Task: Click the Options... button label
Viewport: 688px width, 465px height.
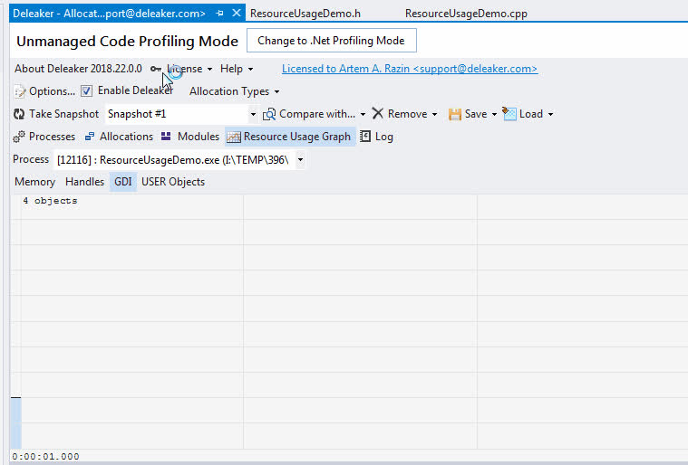Action: [52, 91]
